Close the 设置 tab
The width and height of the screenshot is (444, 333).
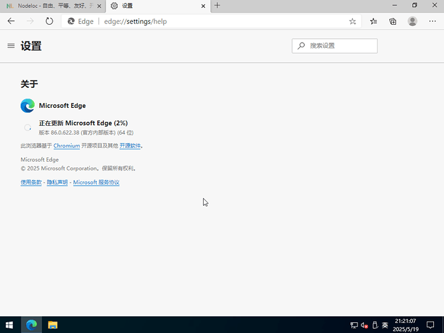[x=203, y=6]
